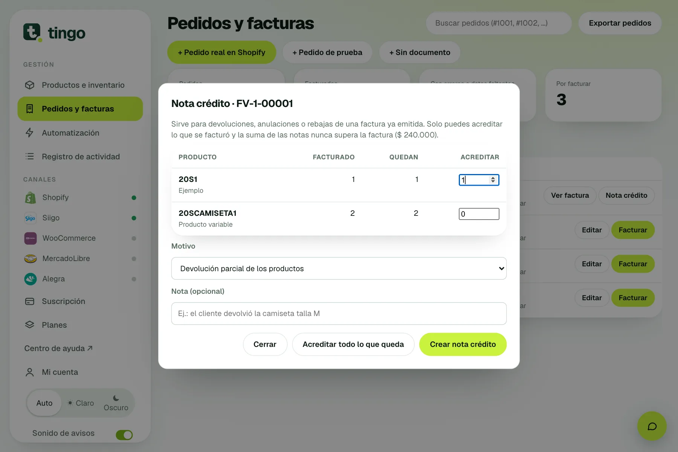Click Cerrar to dismiss the dialog

[x=265, y=344]
